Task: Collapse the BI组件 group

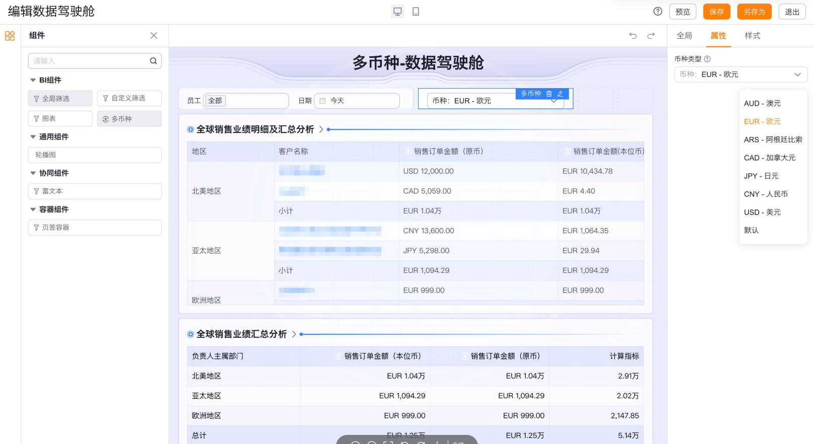Action: (x=33, y=80)
